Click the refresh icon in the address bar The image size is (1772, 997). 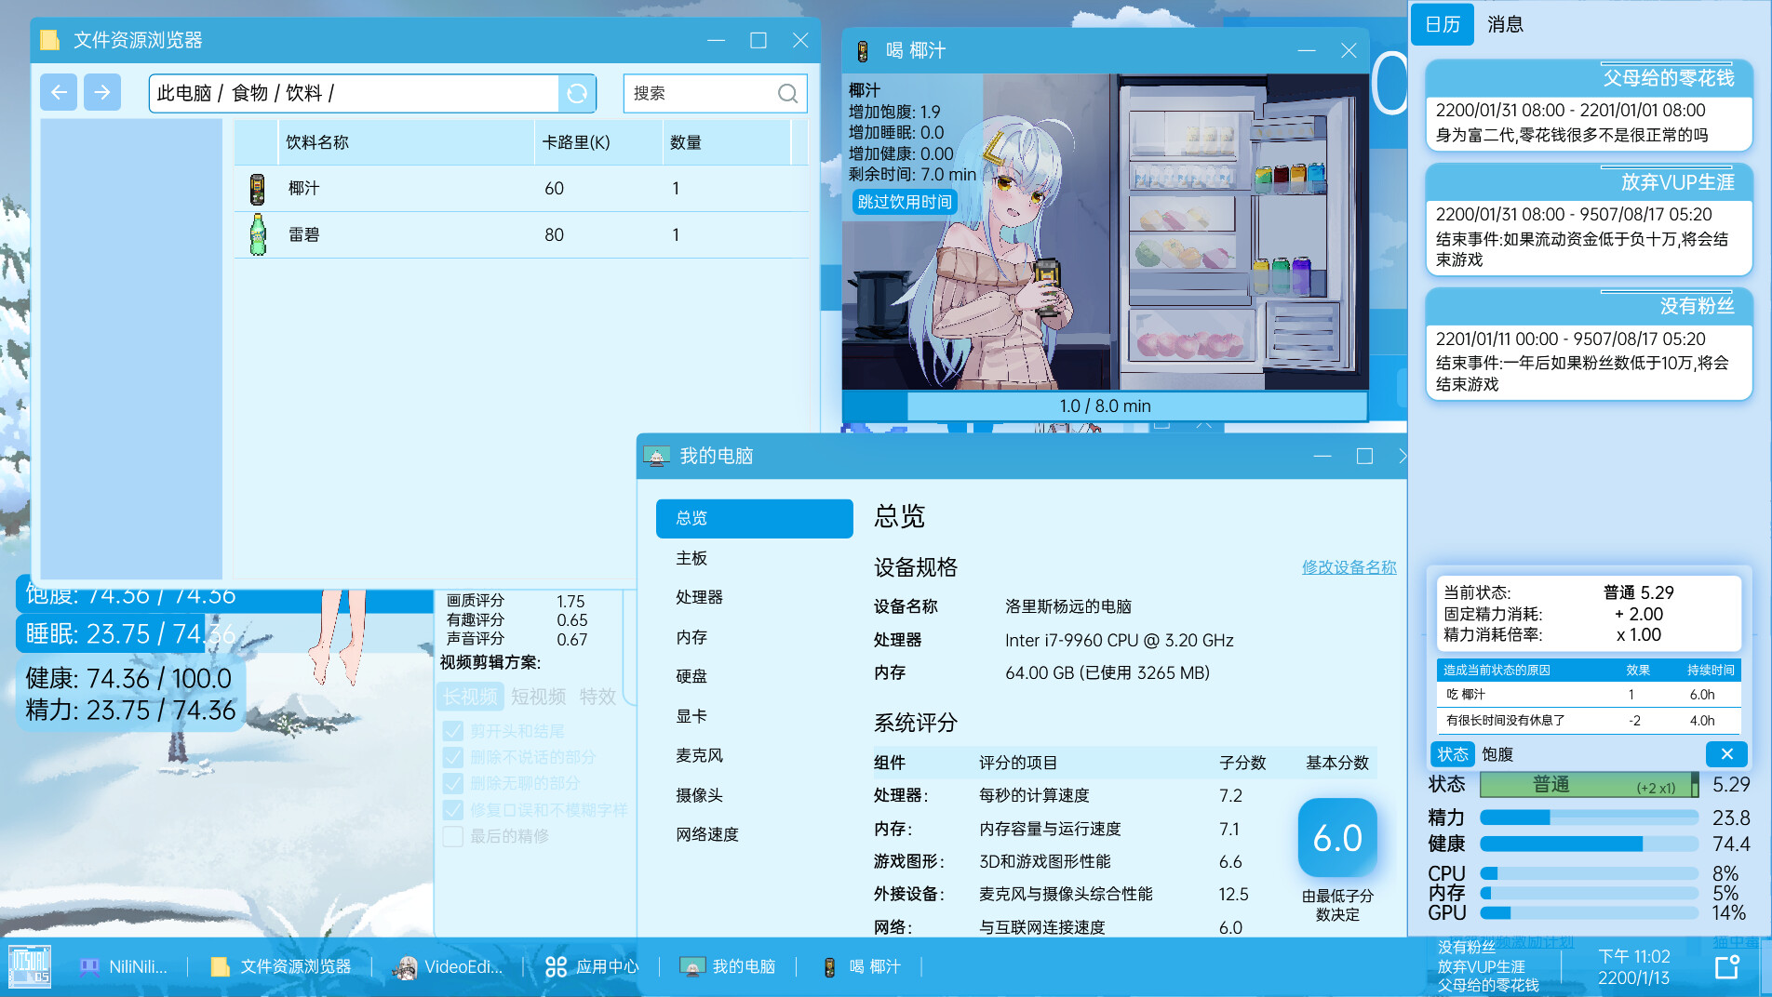tap(576, 93)
